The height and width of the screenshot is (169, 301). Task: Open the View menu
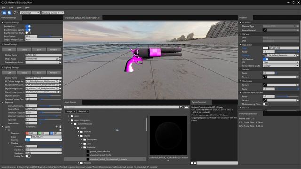pyautogui.click(x=19, y=8)
